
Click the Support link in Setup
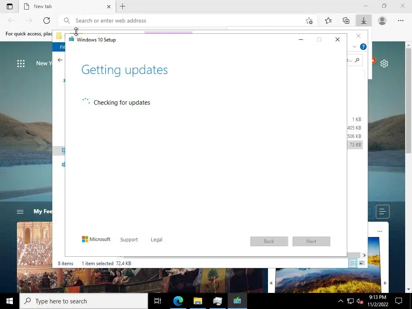(129, 240)
